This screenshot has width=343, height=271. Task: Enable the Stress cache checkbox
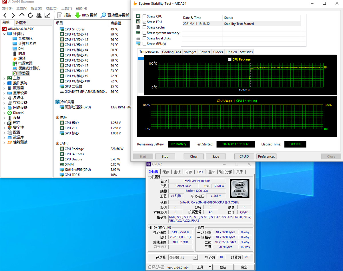coord(144,27)
